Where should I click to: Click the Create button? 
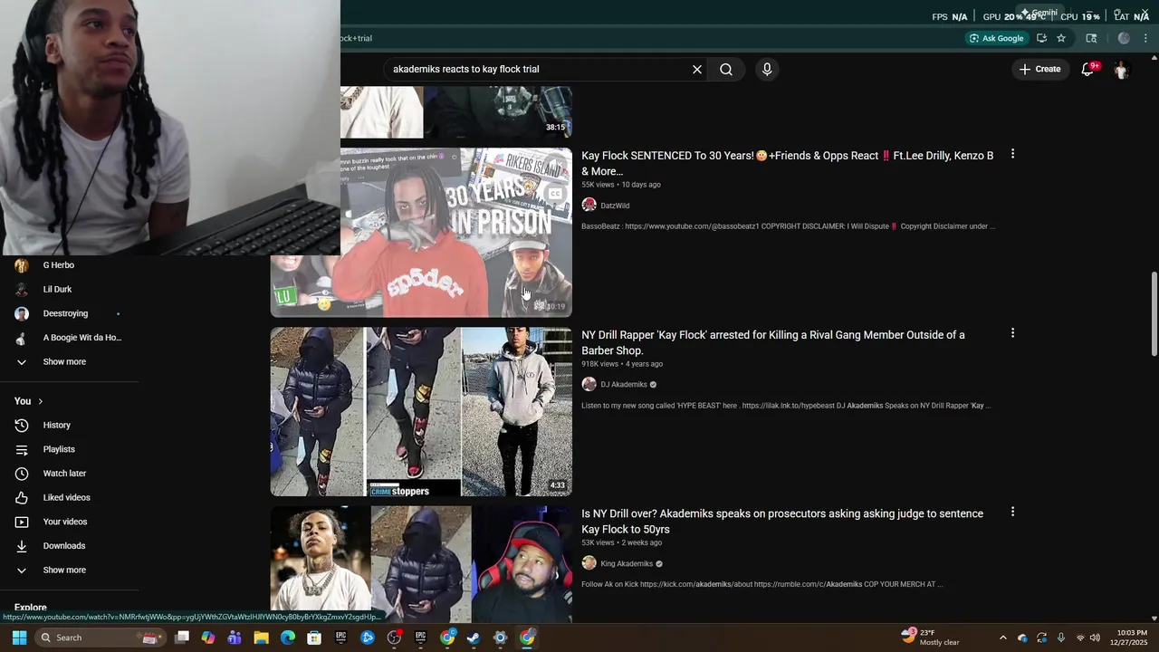point(1039,70)
